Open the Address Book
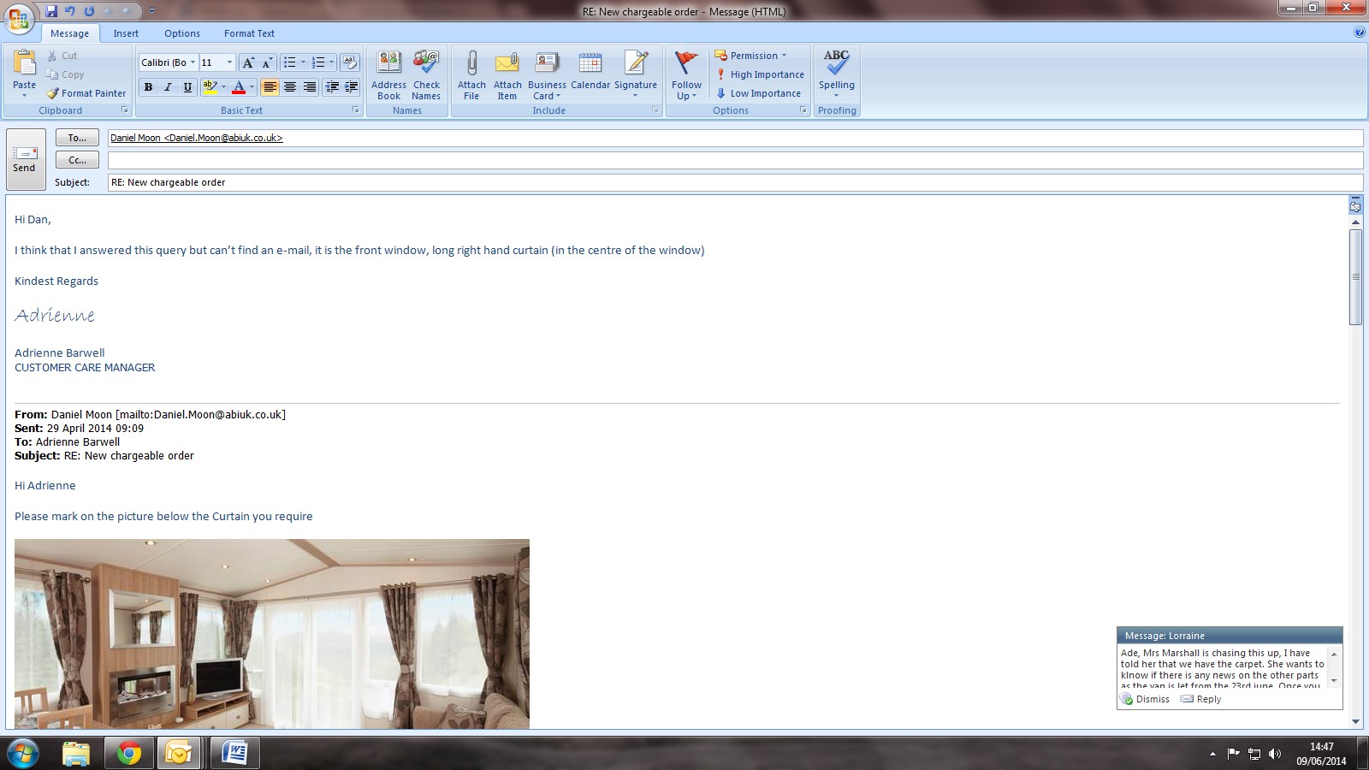 click(x=388, y=74)
